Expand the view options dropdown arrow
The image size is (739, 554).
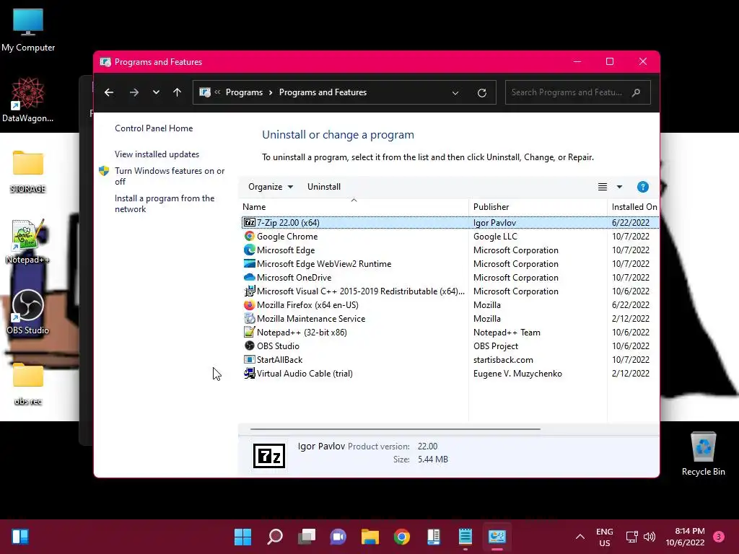coord(619,187)
